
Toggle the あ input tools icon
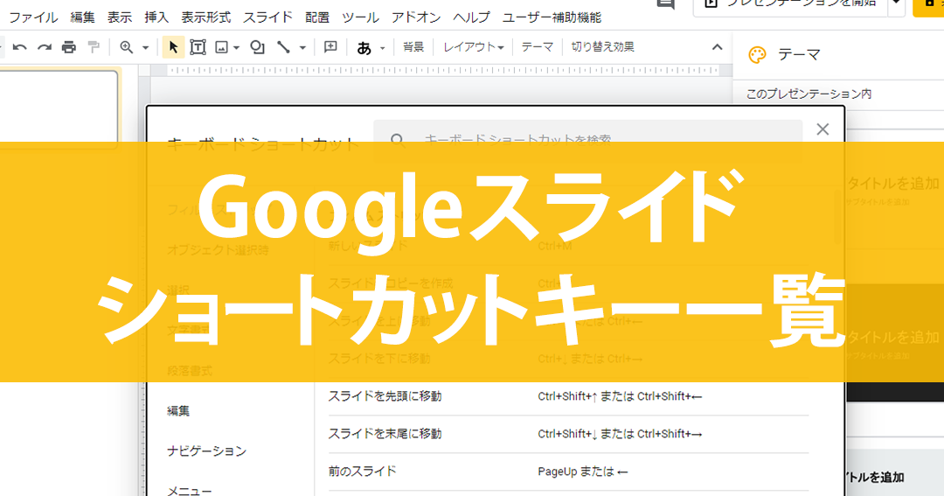[364, 47]
